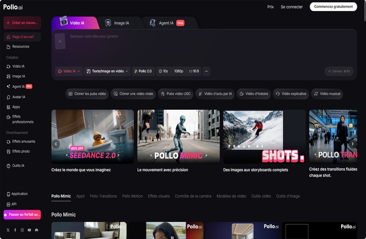This screenshot has height=239, width=366.
Task: Click Commencez gratuitement button
Action: 333,7
